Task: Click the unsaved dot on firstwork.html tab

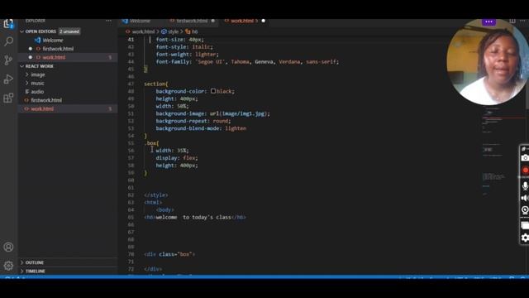Action: click(213, 21)
